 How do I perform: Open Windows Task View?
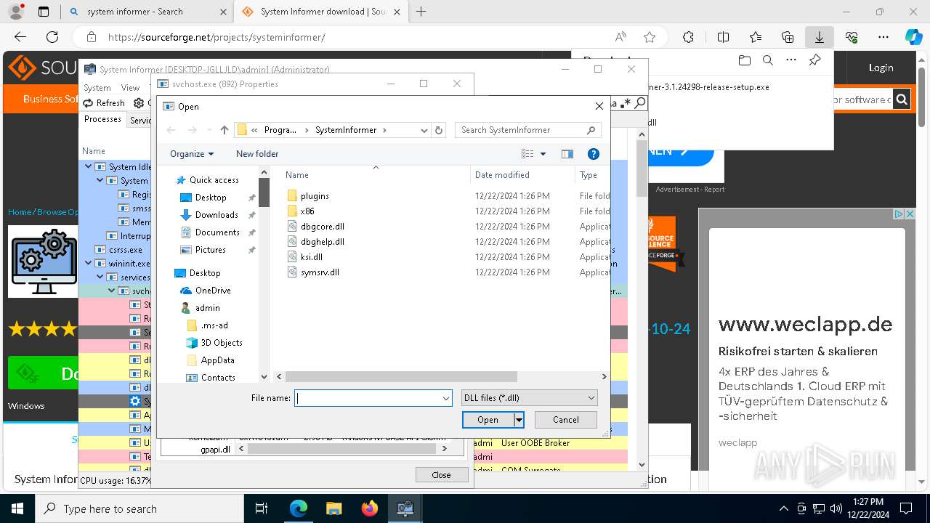point(262,508)
